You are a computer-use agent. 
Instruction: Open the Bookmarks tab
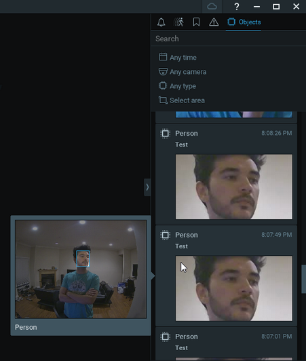[x=196, y=22]
